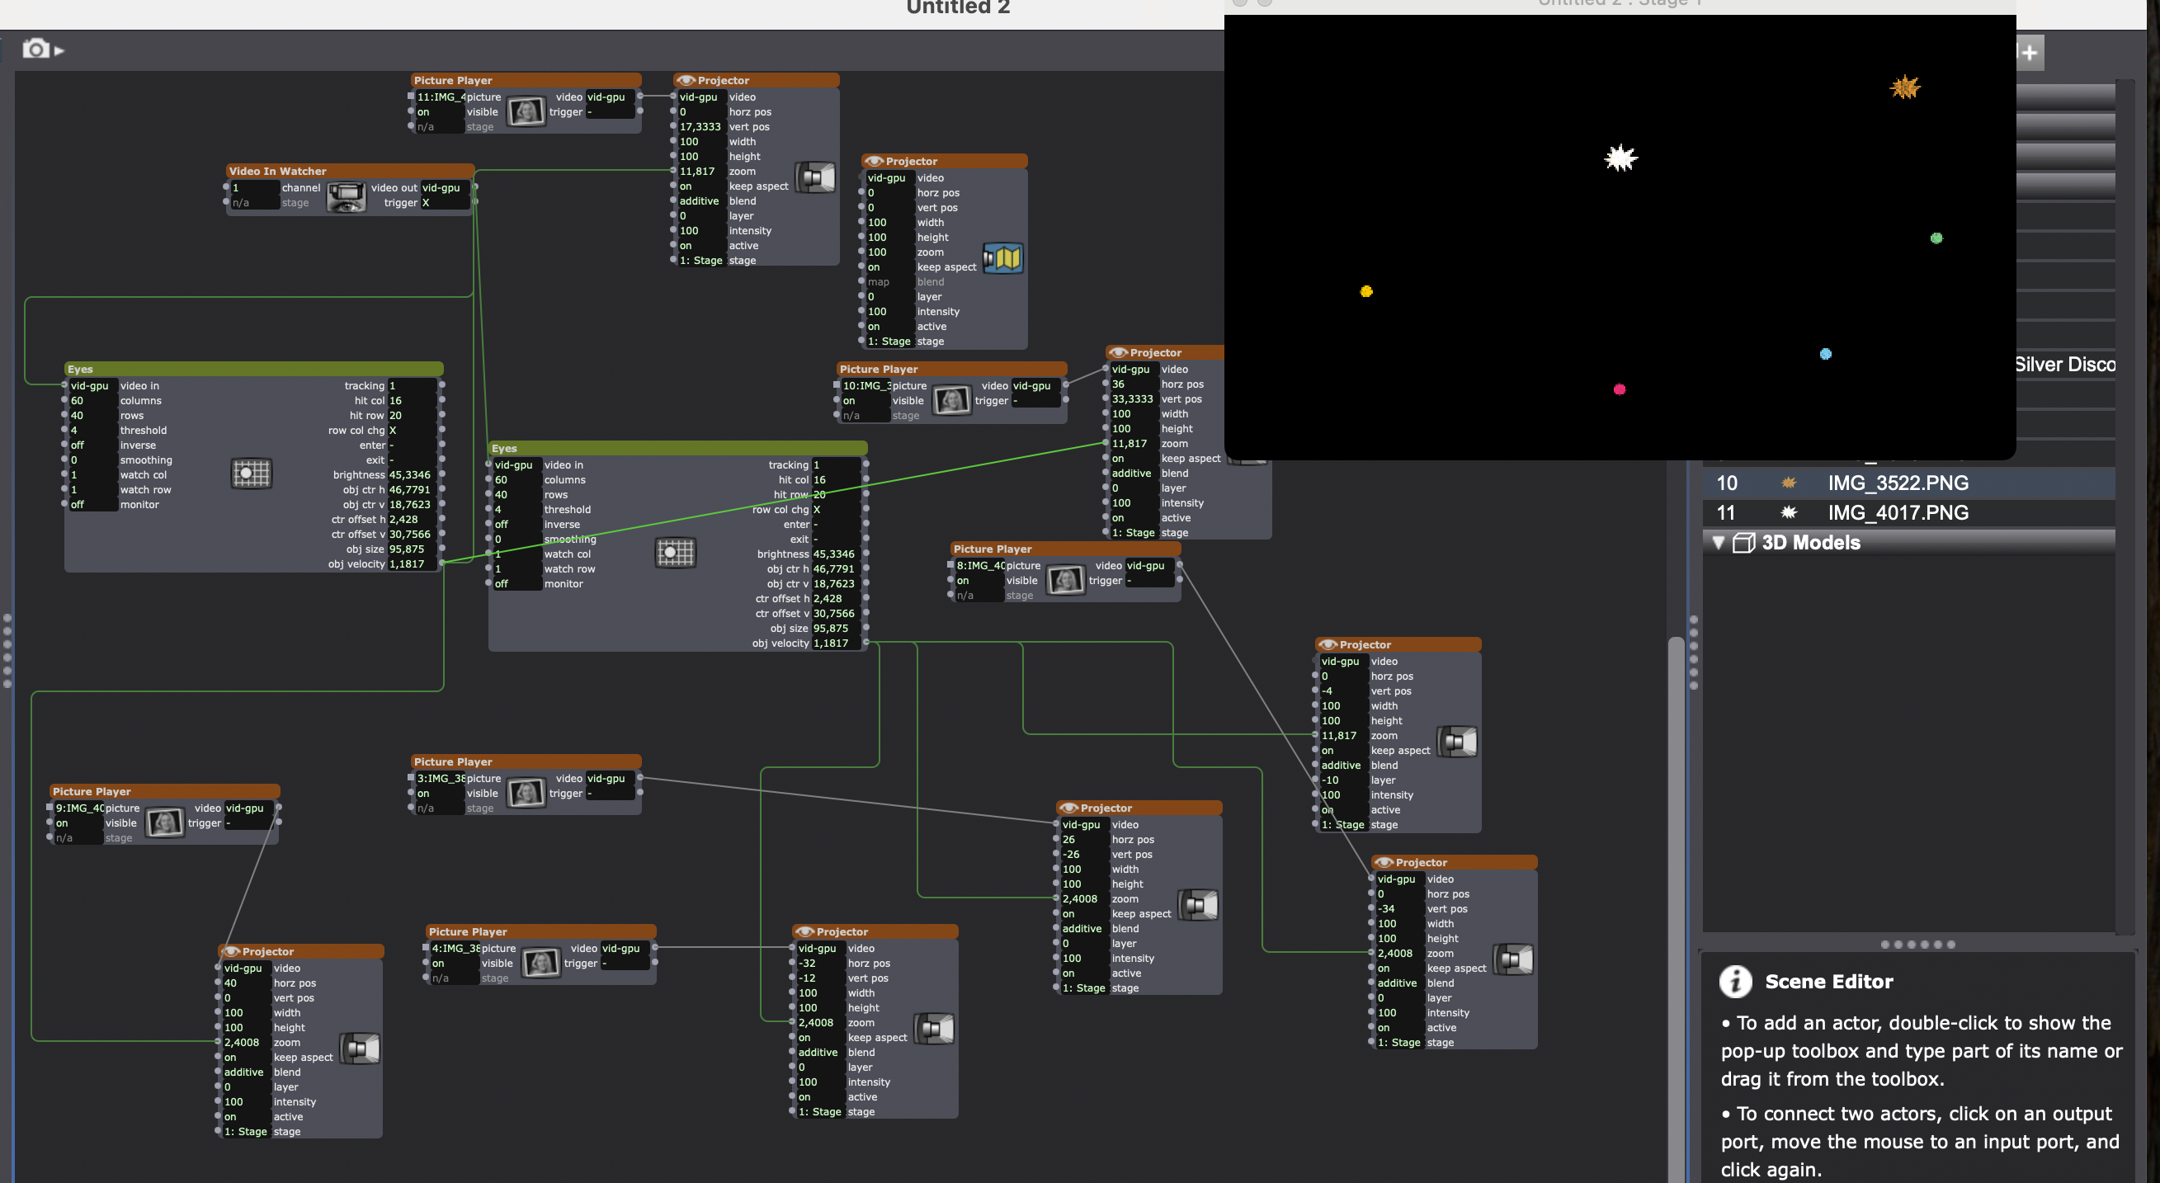Image resolution: width=2160 pixels, height=1183 pixels.
Task: Open the 'additive' blend value in the topmost Projector
Action: point(701,201)
